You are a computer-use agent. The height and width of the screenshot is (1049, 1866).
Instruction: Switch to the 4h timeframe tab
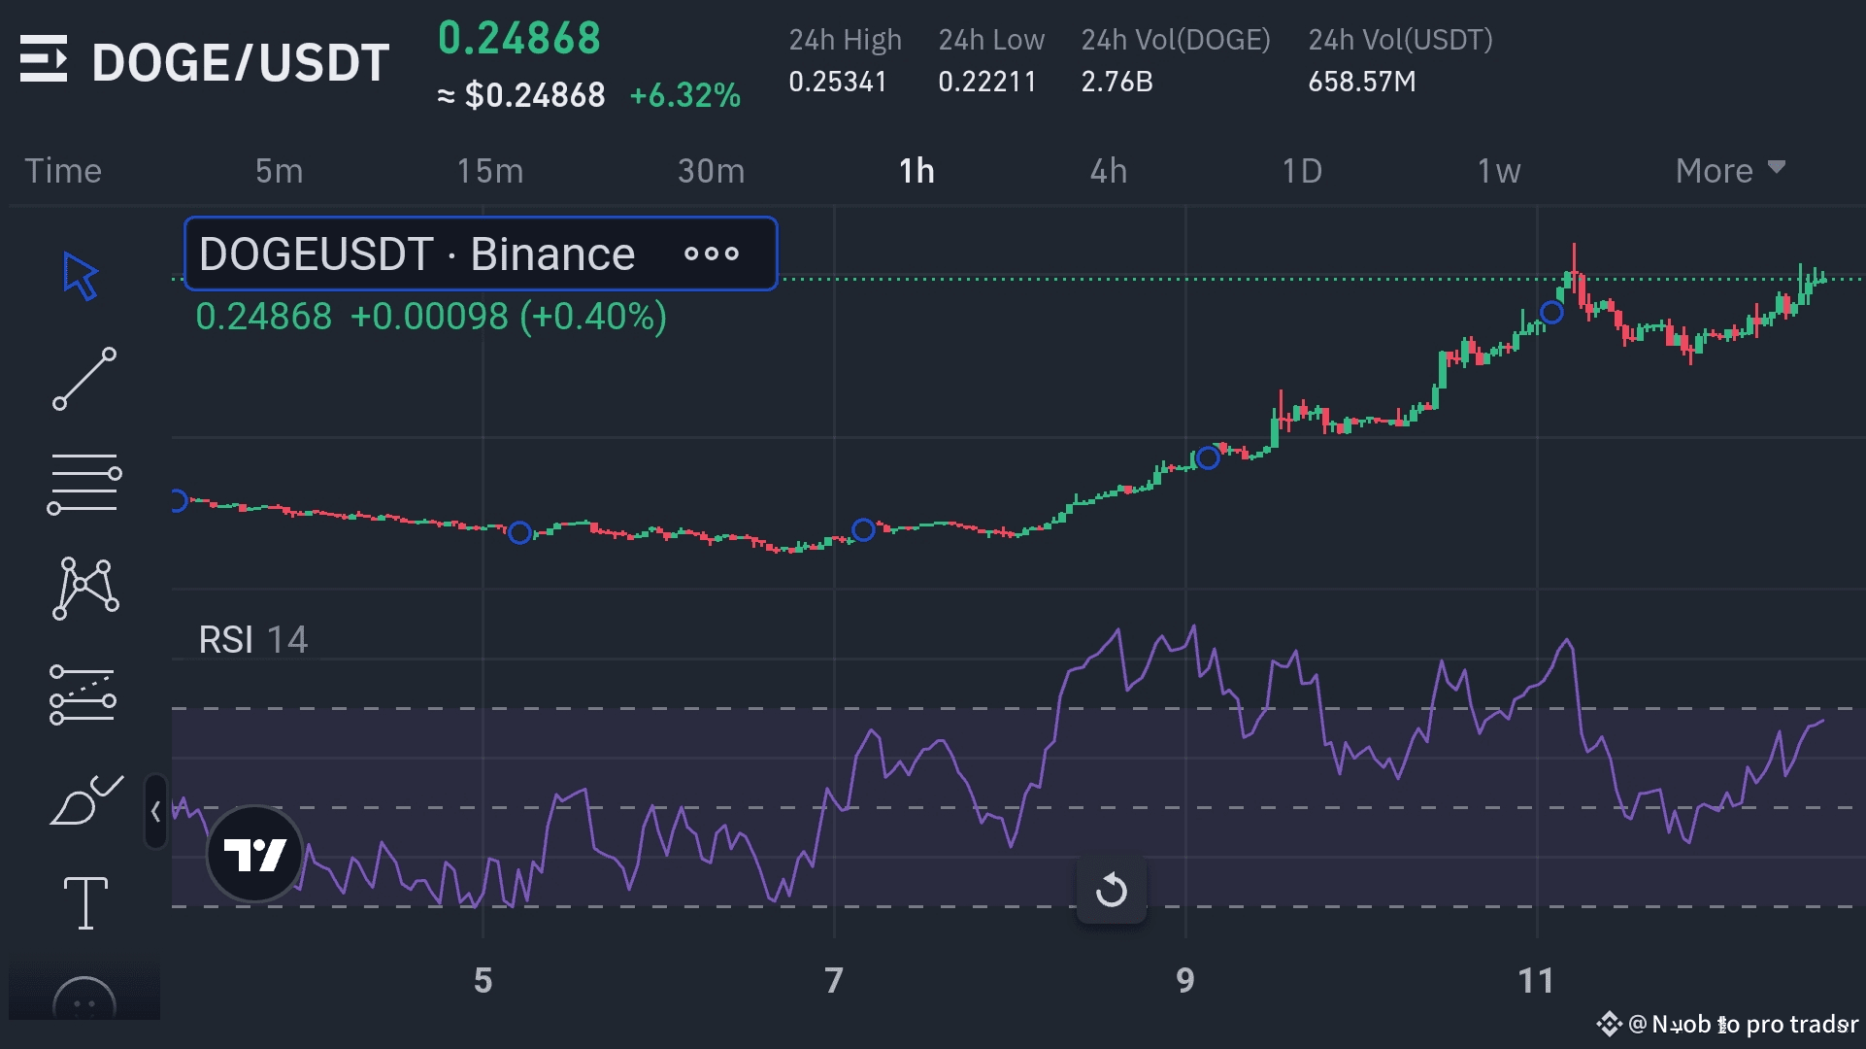[1108, 170]
